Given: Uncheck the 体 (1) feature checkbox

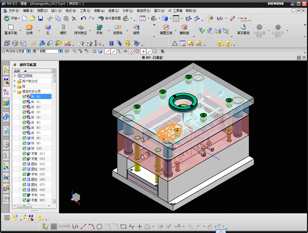Looking at the screenshot, I should [24, 102].
